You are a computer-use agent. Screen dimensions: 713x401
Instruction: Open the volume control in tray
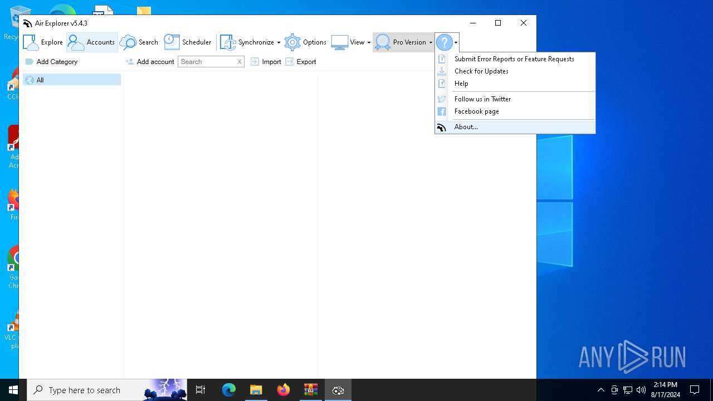click(641, 390)
